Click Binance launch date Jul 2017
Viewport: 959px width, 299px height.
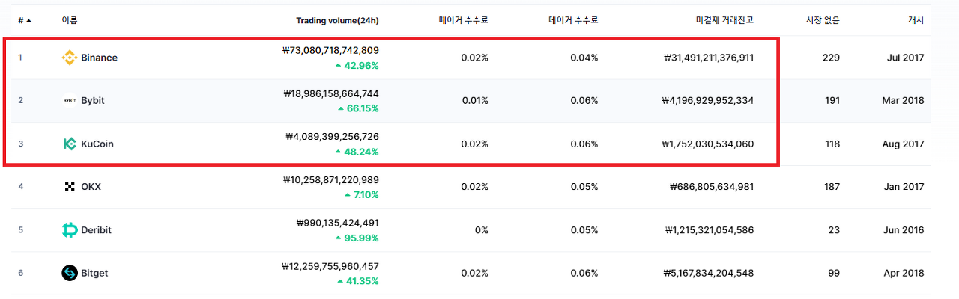click(905, 58)
